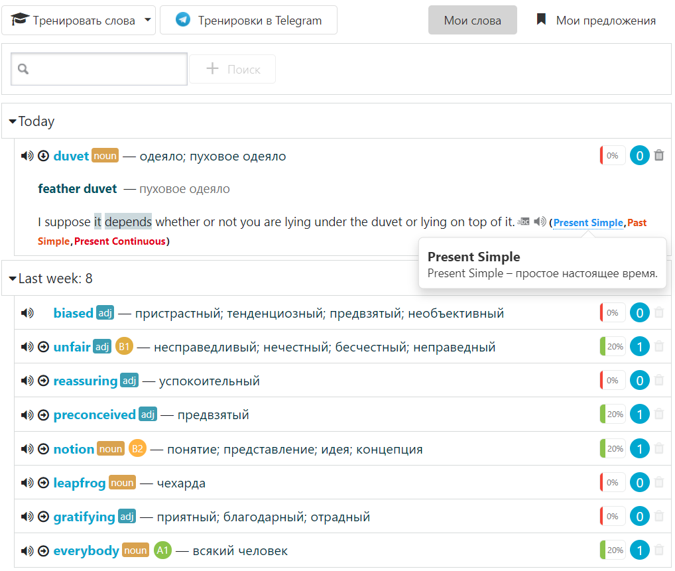Click the abc icon after example sentence
675x571 pixels.
(523, 222)
